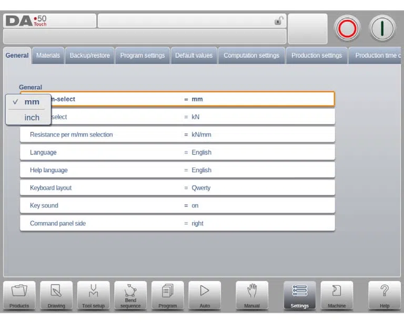Click the English value for Help language
This screenshot has height=323, width=404.
click(x=201, y=170)
